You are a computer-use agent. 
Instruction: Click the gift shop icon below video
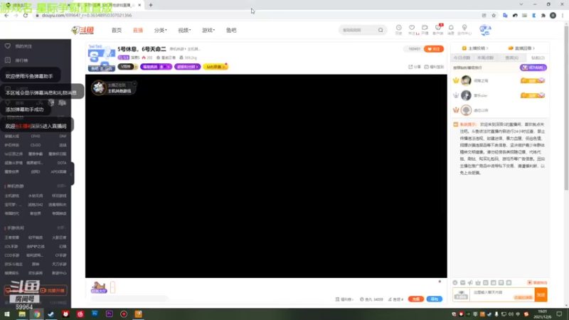point(98,287)
